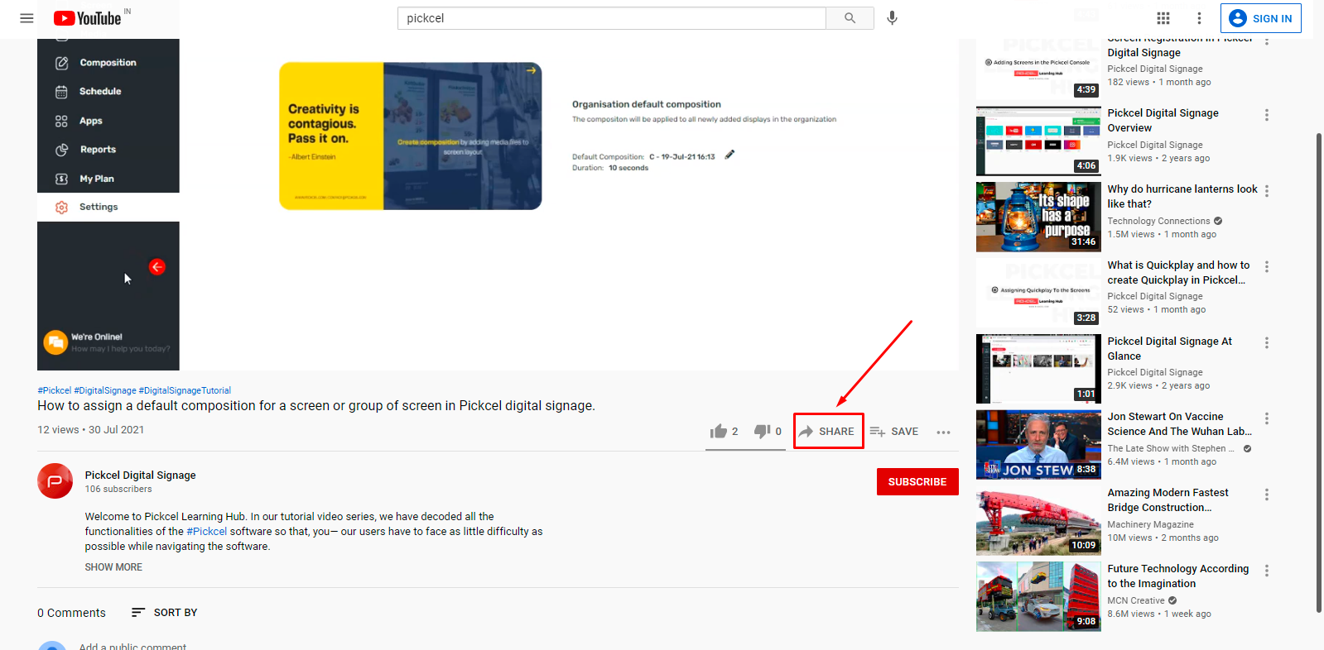Click title Jon Stewart On Vaccine Science
Screen dimensions: 1324x650
pyautogui.click(x=1180, y=424)
